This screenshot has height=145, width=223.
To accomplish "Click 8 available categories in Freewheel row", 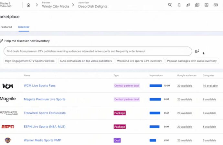I will pos(209,113).
